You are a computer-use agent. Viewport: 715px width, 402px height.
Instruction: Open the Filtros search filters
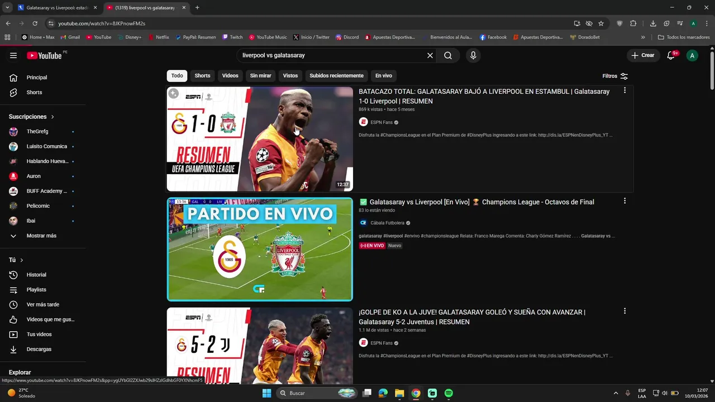pos(615,76)
